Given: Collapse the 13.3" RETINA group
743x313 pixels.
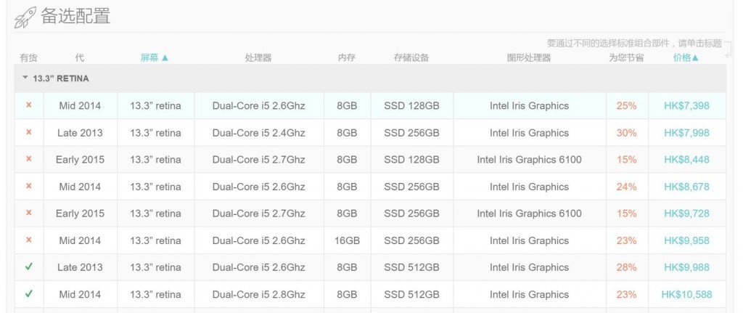Looking at the screenshot, I should click(x=25, y=77).
